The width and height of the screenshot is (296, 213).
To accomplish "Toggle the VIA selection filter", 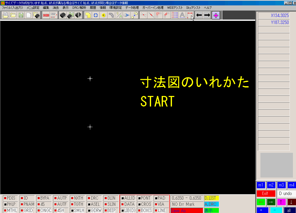I will [161, 204].
